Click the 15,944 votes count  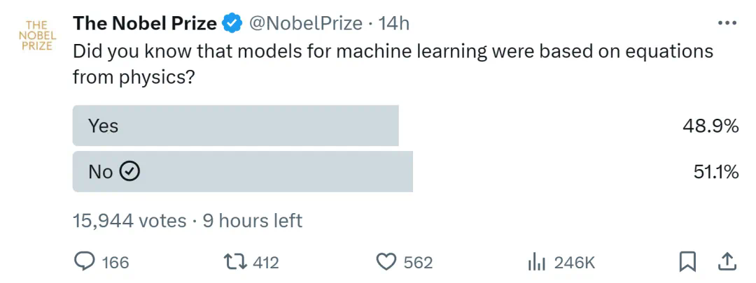[129, 221]
